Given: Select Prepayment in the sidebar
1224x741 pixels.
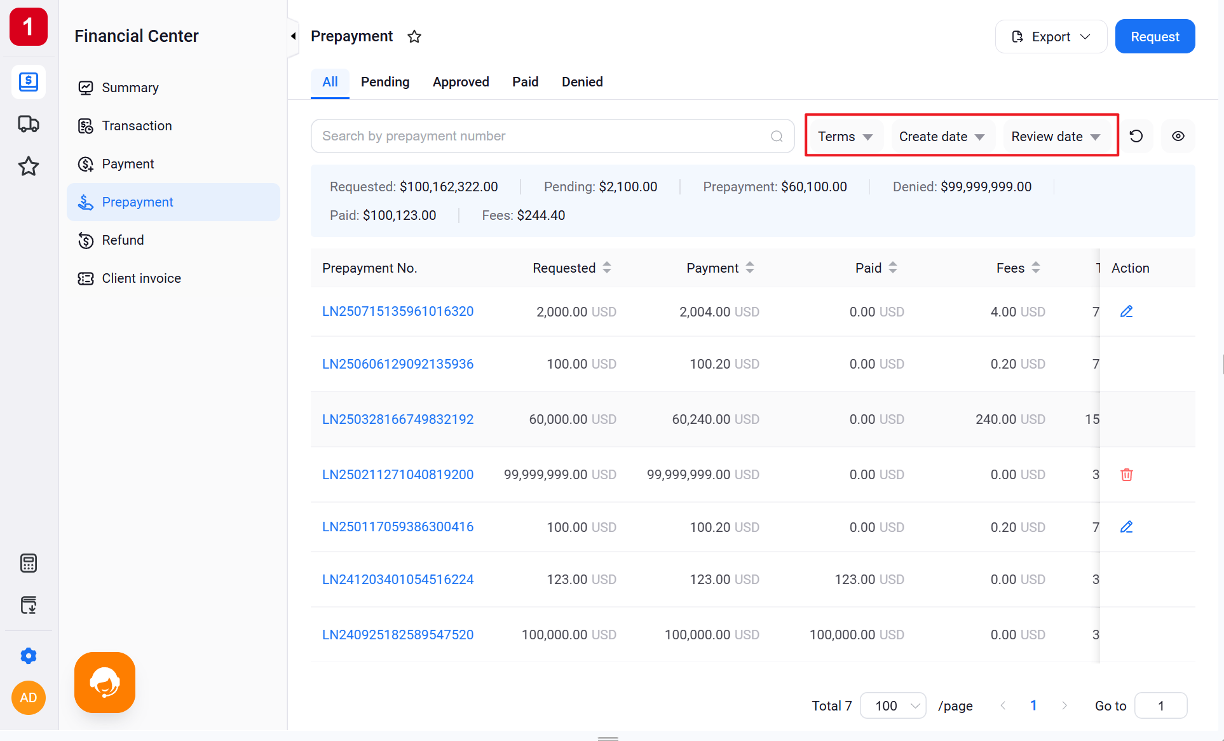Looking at the screenshot, I should [x=173, y=202].
